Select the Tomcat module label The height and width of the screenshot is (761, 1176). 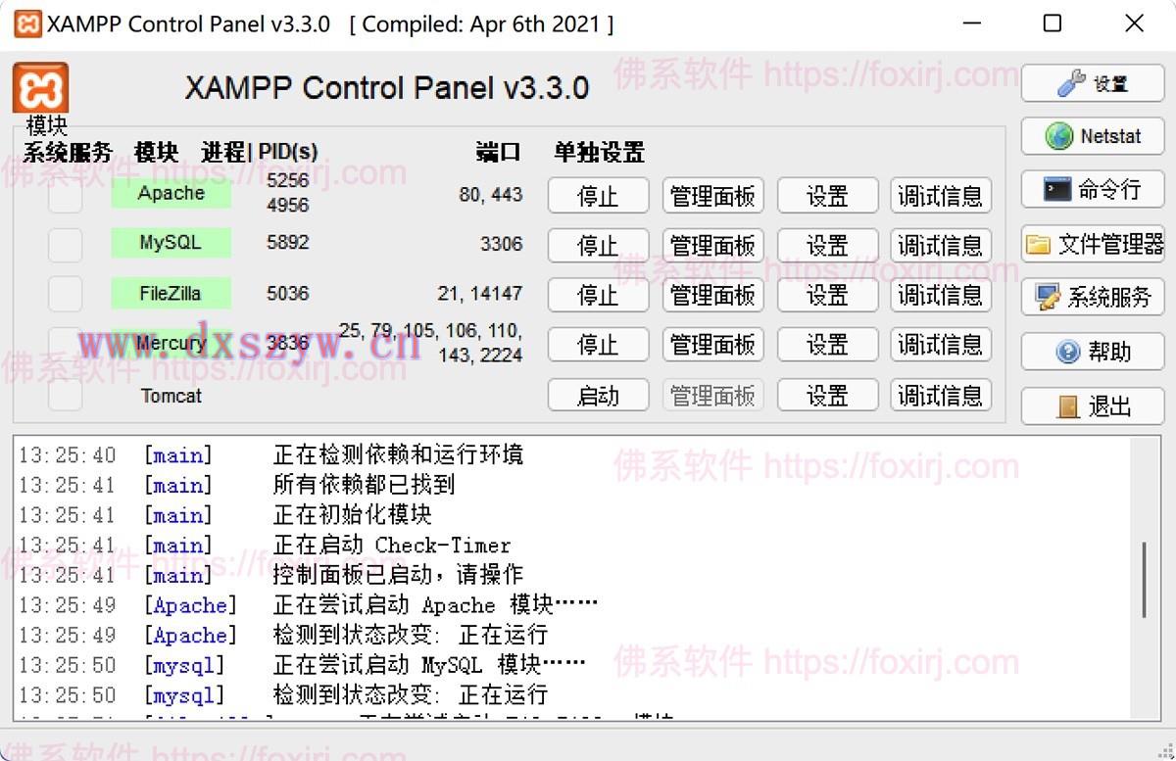coord(171,396)
